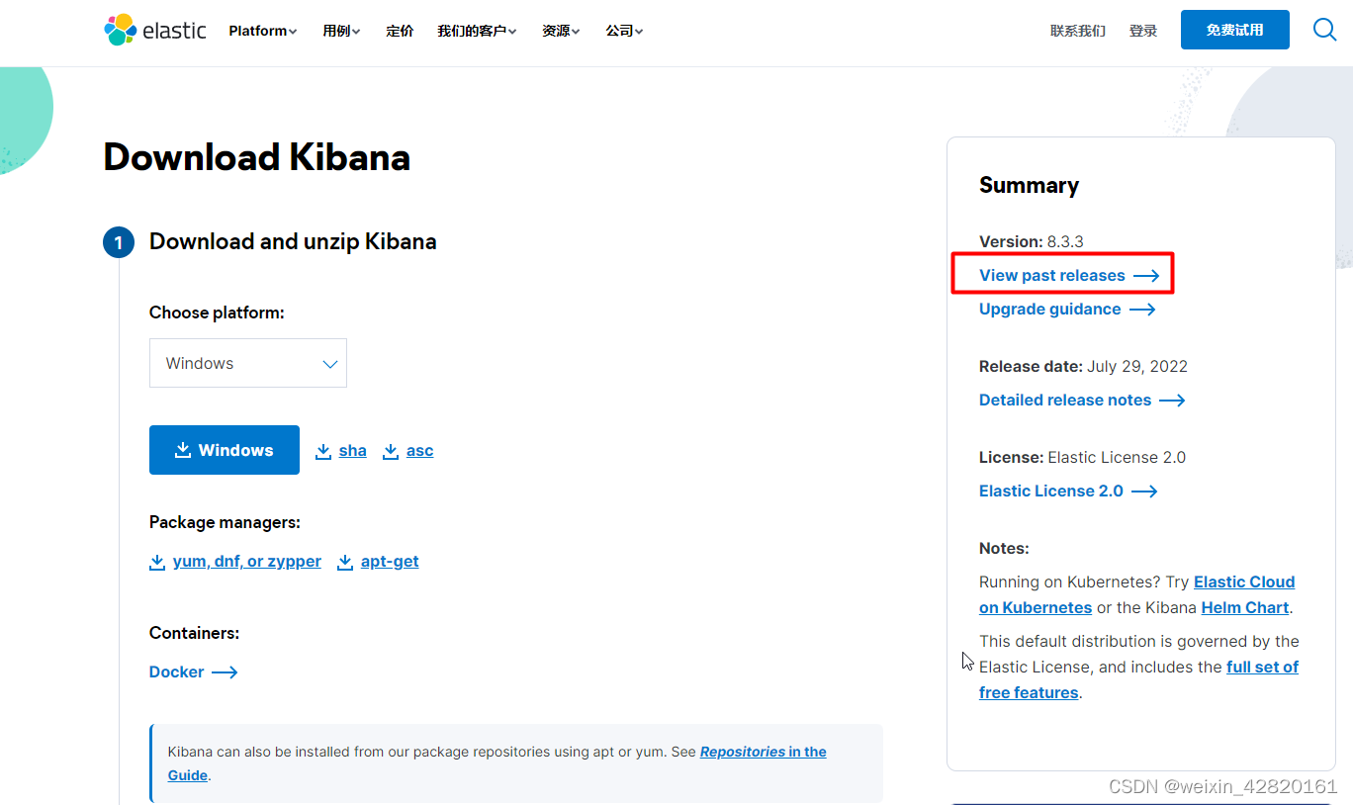Open the search magnifier icon

point(1324,30)
